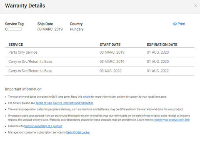This screenshot has width=200, height=151.
Task: Click the Ship Date value 03 MÁRC. 2019
Action: (x=50, y=29)
